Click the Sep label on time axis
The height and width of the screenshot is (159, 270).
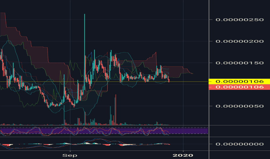(x=70, y=156)
